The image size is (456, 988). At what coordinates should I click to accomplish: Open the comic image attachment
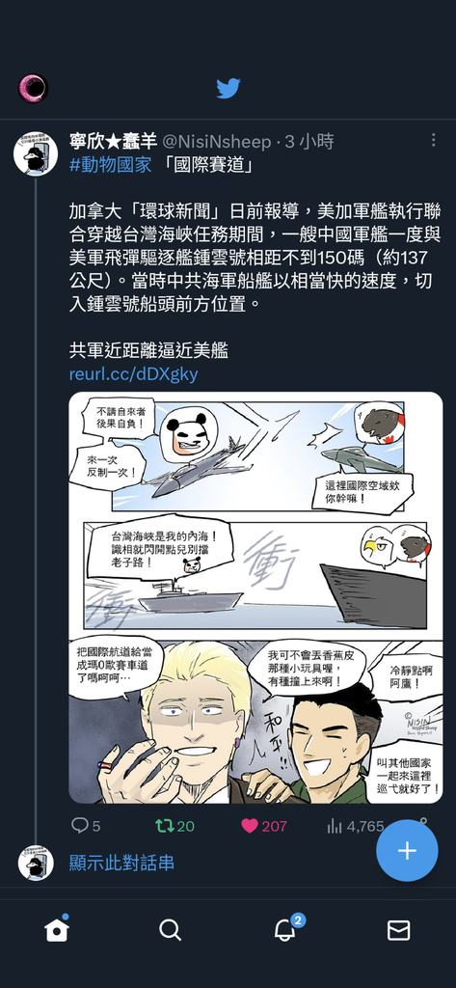(255, 597)
